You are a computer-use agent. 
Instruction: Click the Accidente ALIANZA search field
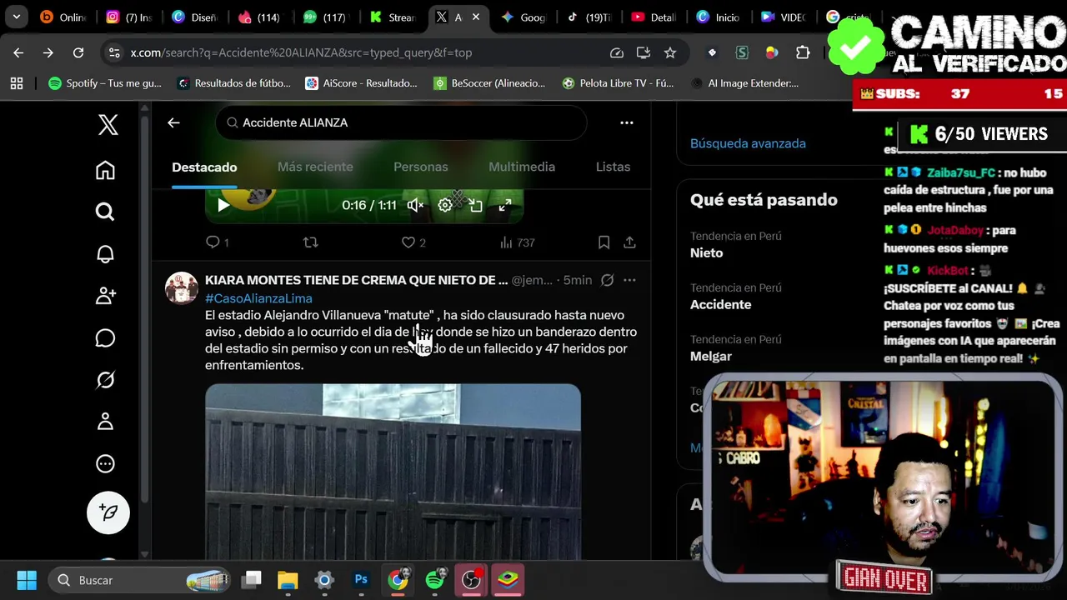[x=401, y=122]
